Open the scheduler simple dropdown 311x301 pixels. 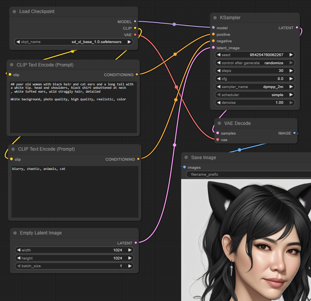(255, 95)
